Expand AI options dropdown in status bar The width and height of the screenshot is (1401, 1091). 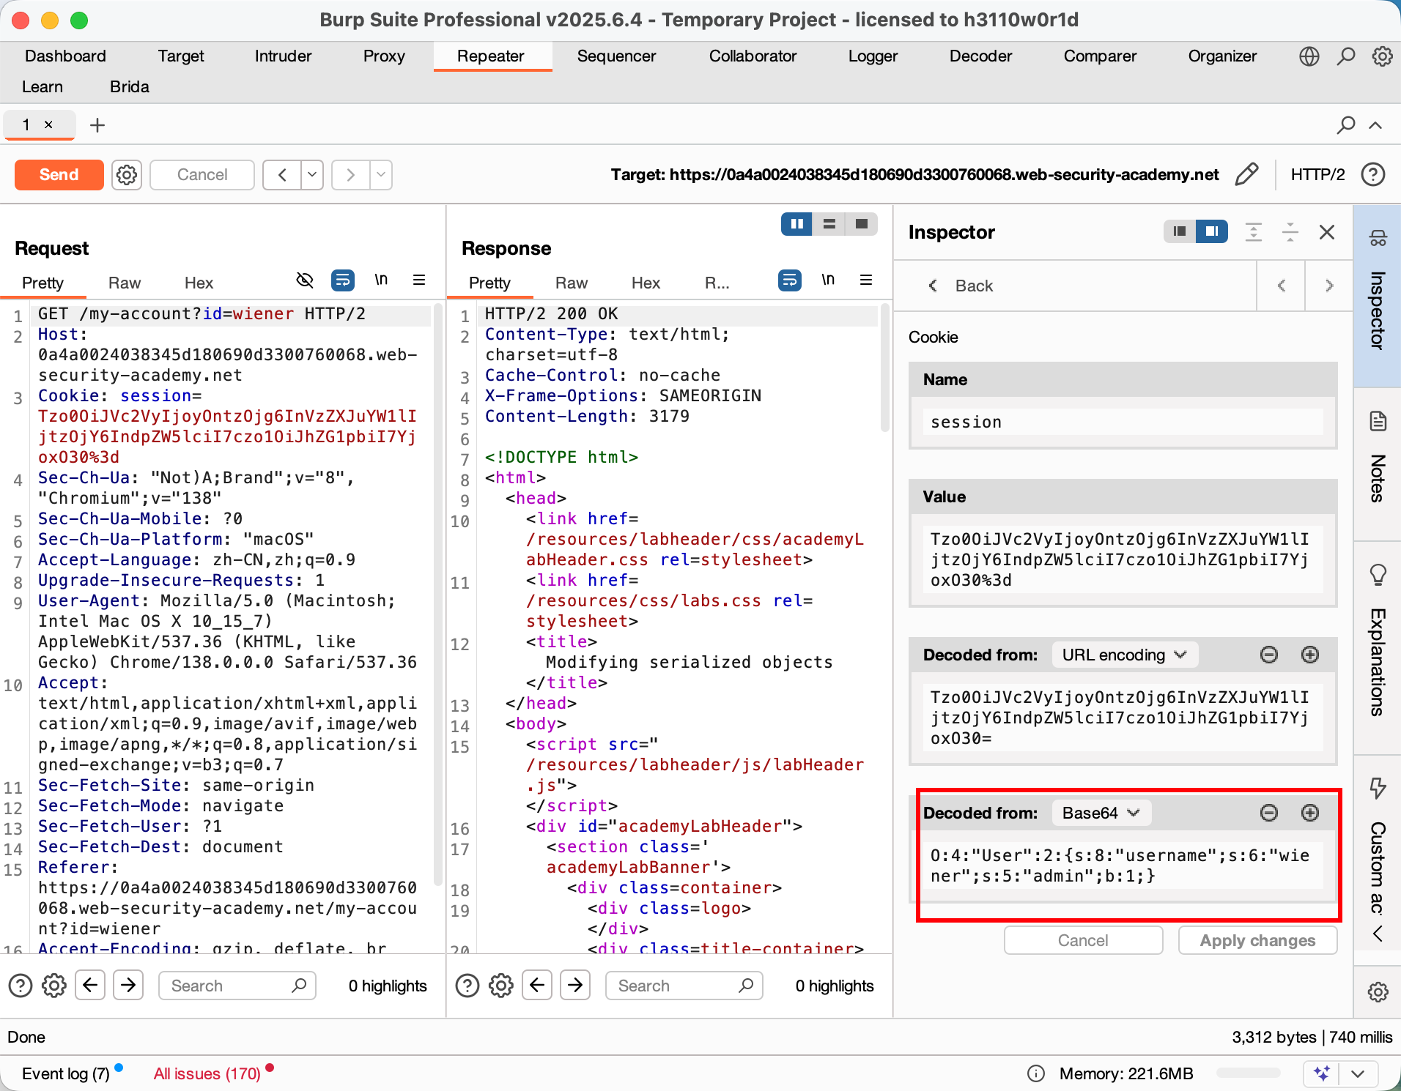coord(1358,1073)
